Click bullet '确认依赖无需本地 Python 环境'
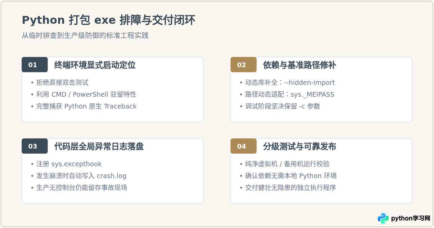This screenshot has width=434, height=228. coord(291,176)
